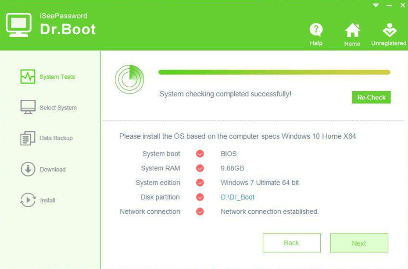Viewport: 408px width, 269px height.
Task: Click the 'System boot' label
Action: tap(161, 154)
